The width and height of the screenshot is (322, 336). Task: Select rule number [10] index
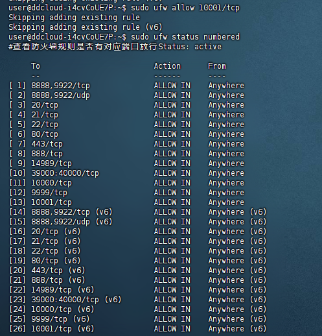pos(17,173)
